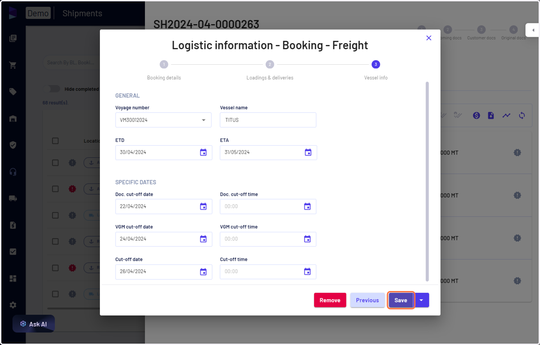540x345 pixels.
Task: Open the Doc. cut-off time picker icon
Action: 307,206
